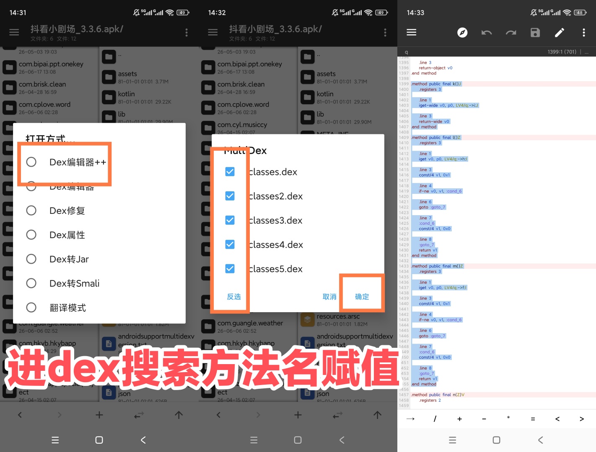Place cursor on .method public final m()Z line
This screenshot has width=596, height=452.
tap(437, 266)
